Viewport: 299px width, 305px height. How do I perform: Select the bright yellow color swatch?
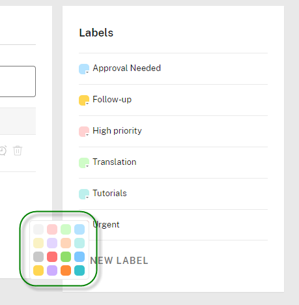(x=38, y=270)
